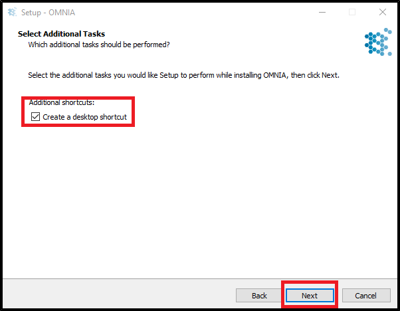Click the 'Create a desktop shortcut' label text
This screenshot has height=311, width=400.
click(x=84, y=117)
